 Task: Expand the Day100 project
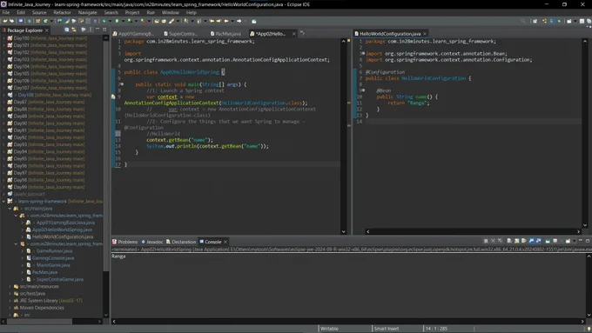(x=4, y=38)
